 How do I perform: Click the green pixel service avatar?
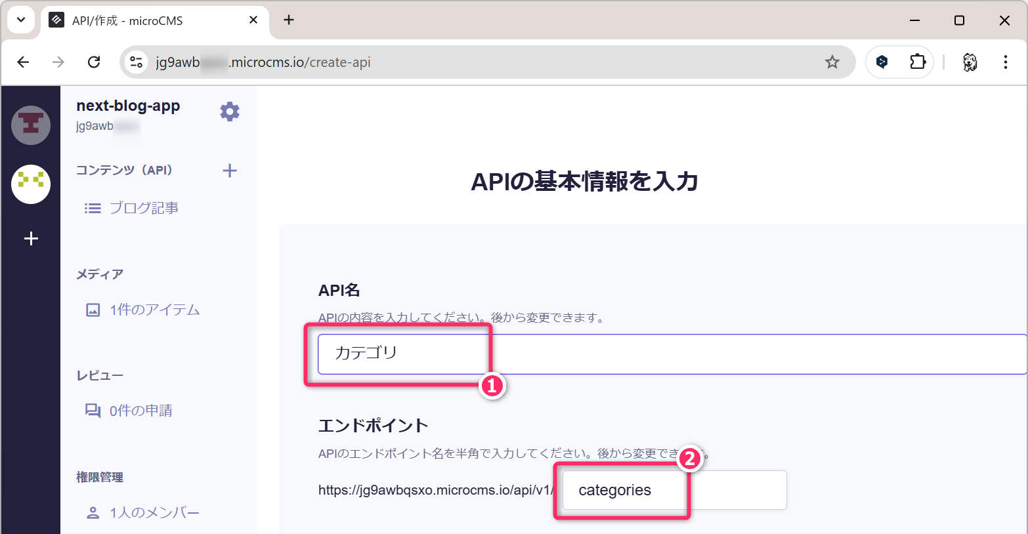(31, 184)
